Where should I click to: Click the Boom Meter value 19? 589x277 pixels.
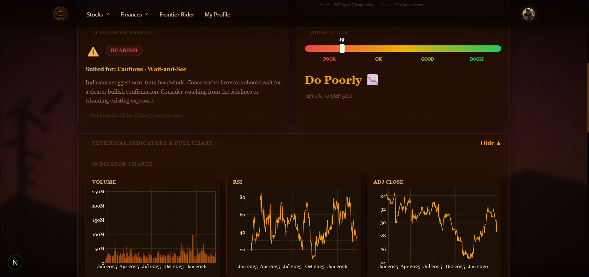342,40
